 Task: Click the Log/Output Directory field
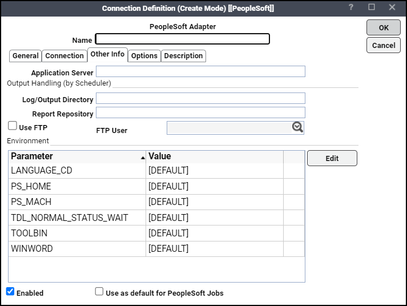point(200,98)
